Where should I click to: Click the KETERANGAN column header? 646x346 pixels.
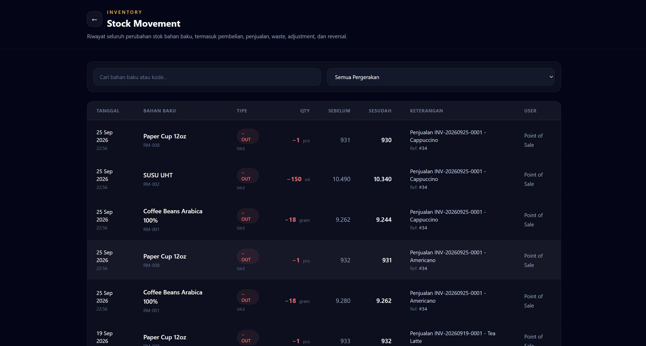pyautogui.click(x=426, y=111)
